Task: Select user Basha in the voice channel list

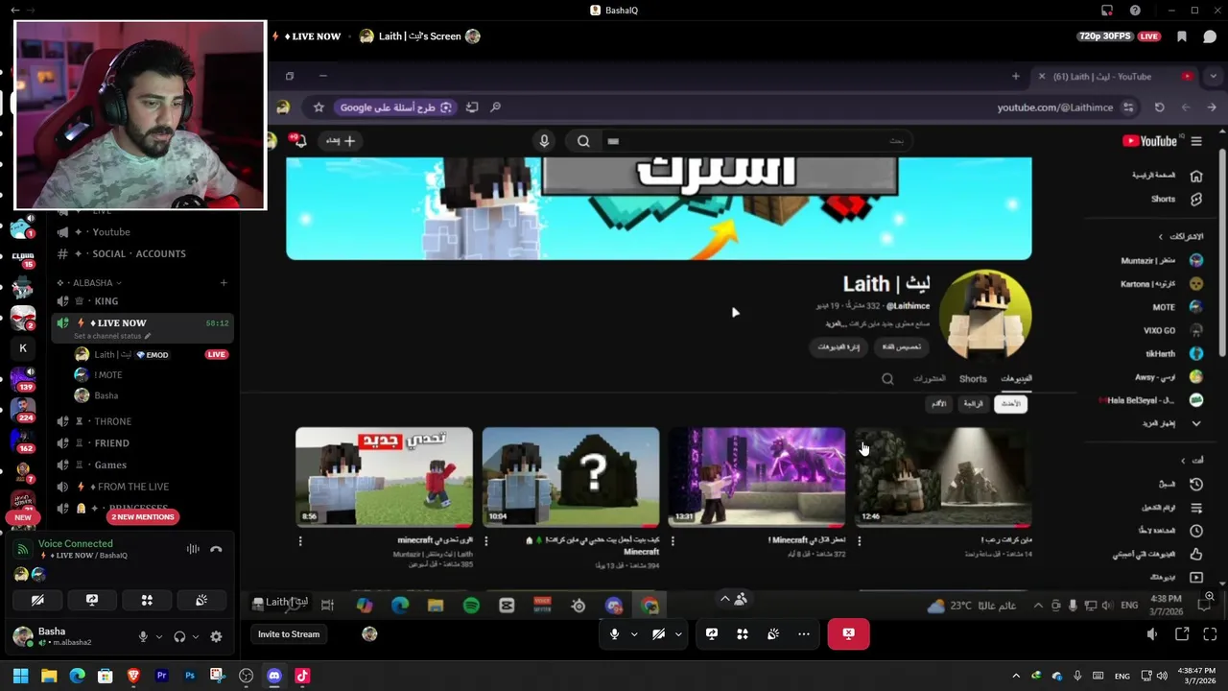Action: [152, 395]
